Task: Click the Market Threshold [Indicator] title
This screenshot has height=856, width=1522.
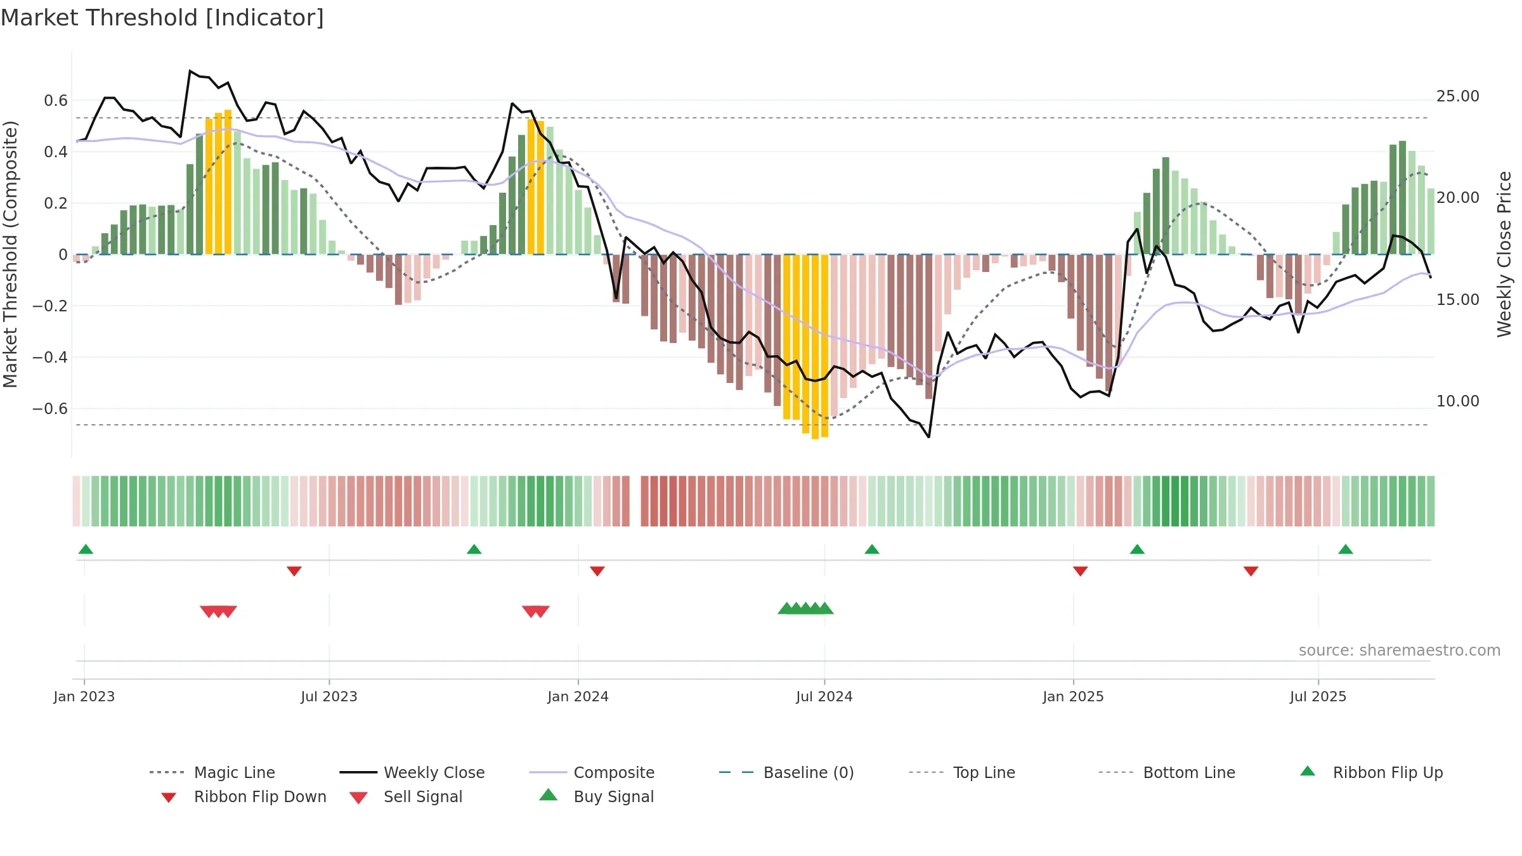Action: click(x=162, y=18)
